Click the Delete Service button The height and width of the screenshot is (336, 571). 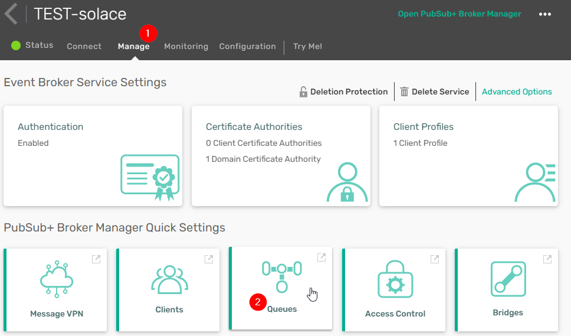(x=435, y=92)
